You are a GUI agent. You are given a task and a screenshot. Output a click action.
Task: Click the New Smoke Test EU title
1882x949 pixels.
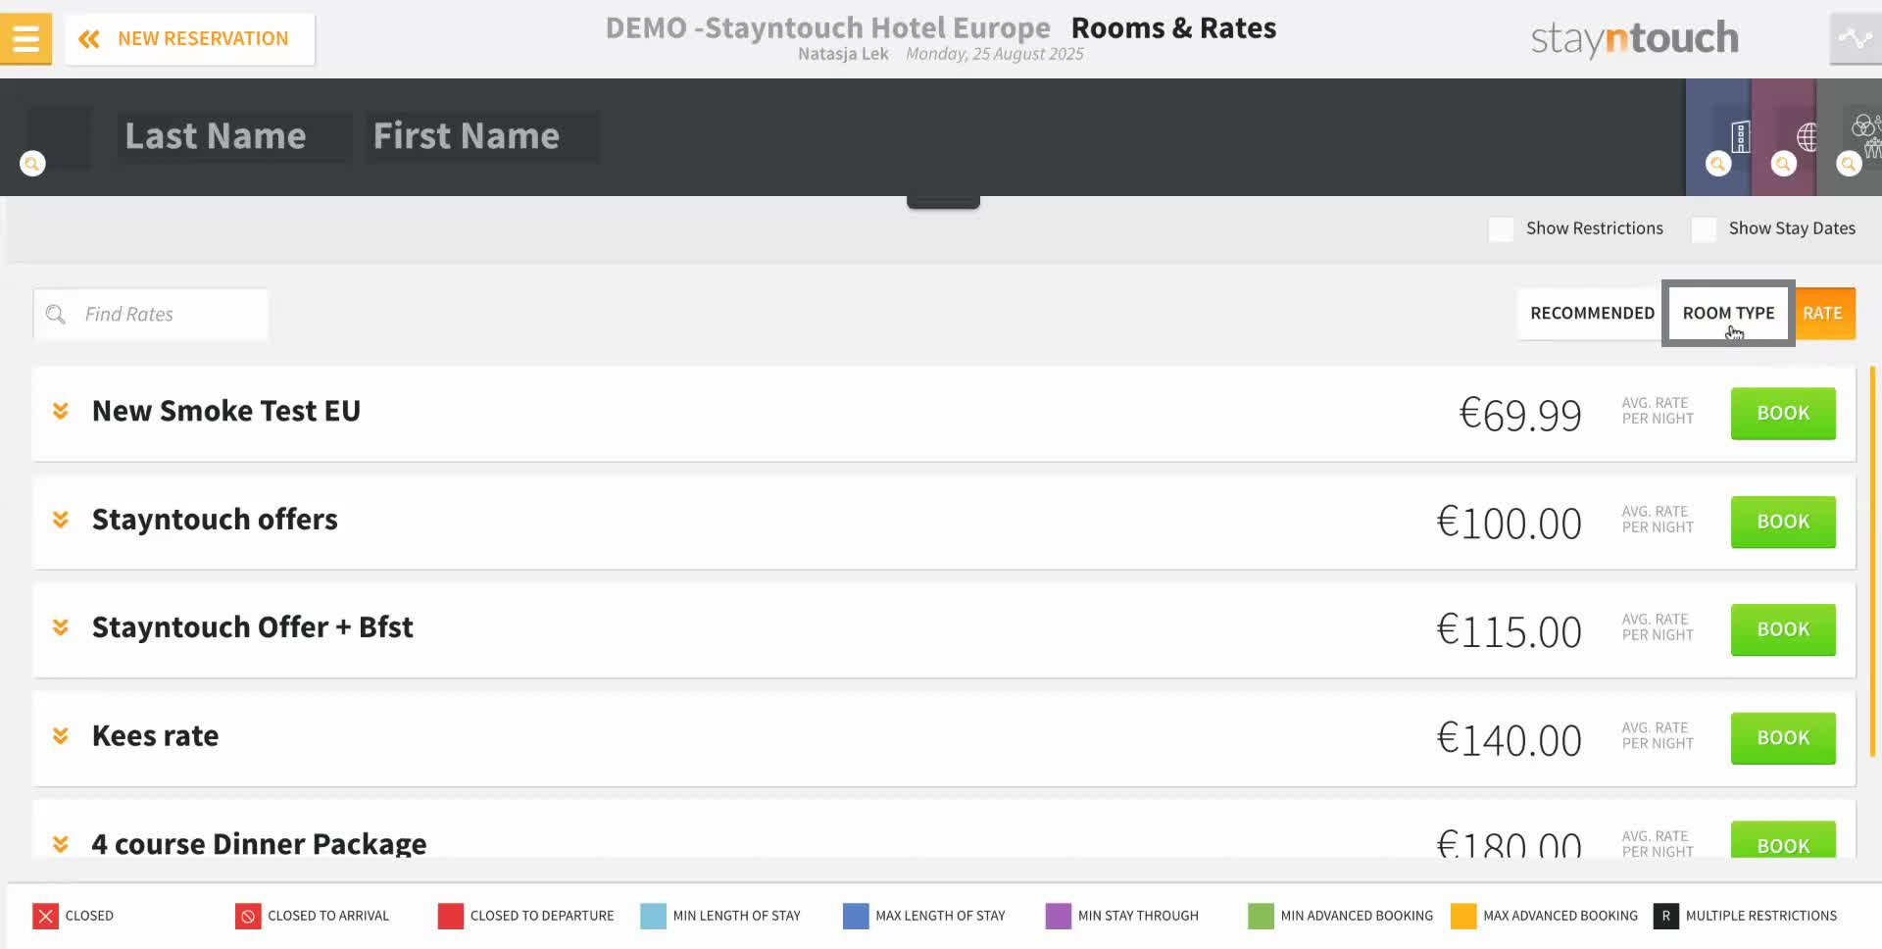[x=226, y=411]
